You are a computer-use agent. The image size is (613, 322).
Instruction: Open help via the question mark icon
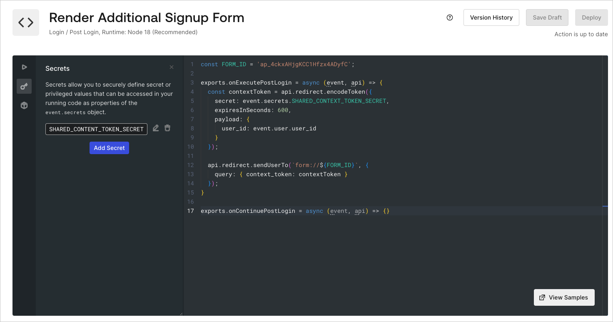(x=449, y=17)
